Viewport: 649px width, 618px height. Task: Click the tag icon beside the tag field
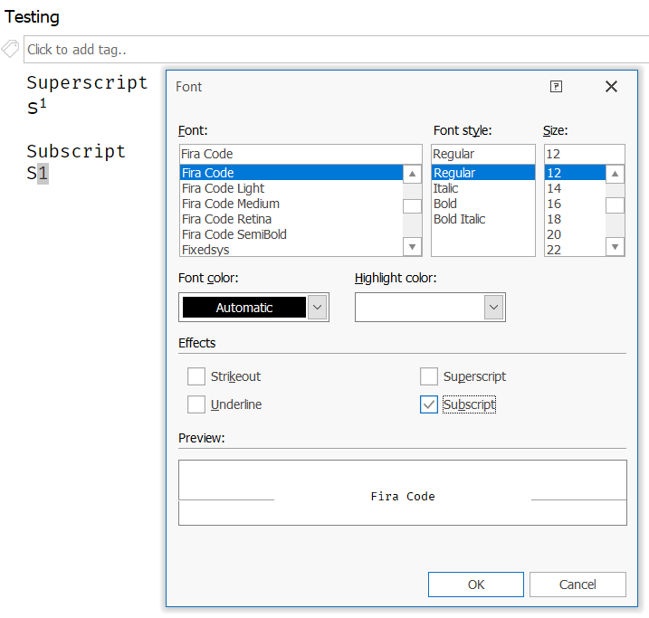(11, 49)
